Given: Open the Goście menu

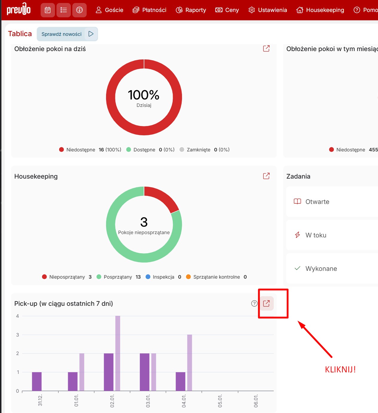Looking at the screenshot, I should 109,10.
